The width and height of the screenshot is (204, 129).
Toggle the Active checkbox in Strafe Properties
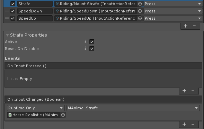[x=92, y=42]
